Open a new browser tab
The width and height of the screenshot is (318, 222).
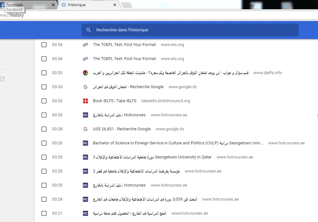point(126,5)
